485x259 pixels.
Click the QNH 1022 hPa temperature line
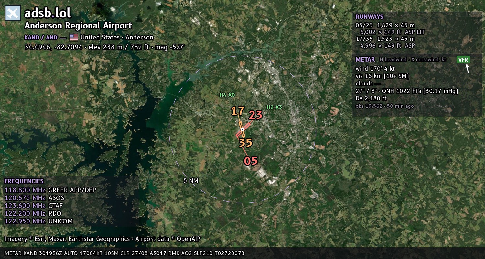coord(407,91)
